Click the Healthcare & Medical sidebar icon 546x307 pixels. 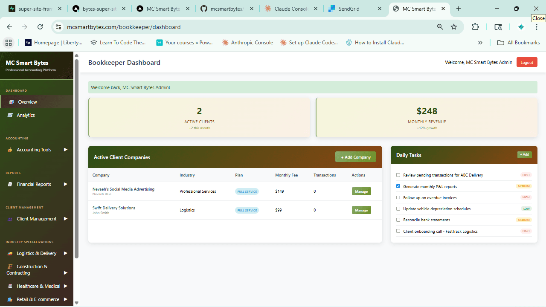click(10, 286)
